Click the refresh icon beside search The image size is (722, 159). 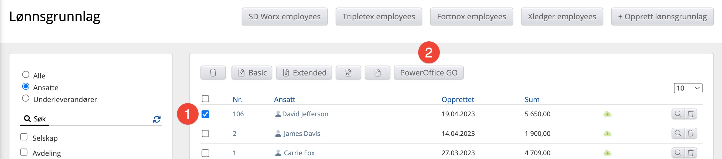coord(157,120)
